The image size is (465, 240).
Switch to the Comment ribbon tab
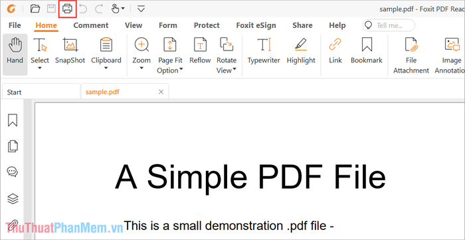[x=91, y=25]
